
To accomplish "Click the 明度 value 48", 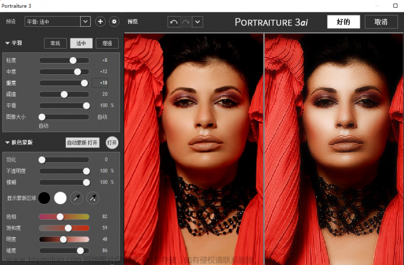I will [105, 239].
